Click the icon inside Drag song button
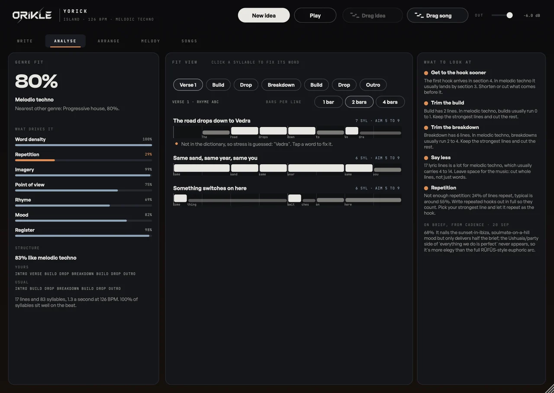The image size is (554, 393). [419, 16]
